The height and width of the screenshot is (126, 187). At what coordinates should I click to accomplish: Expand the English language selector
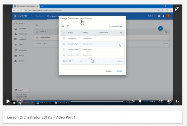(22, 90)
